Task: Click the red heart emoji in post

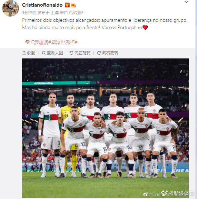Action: [x=145, y=27]
